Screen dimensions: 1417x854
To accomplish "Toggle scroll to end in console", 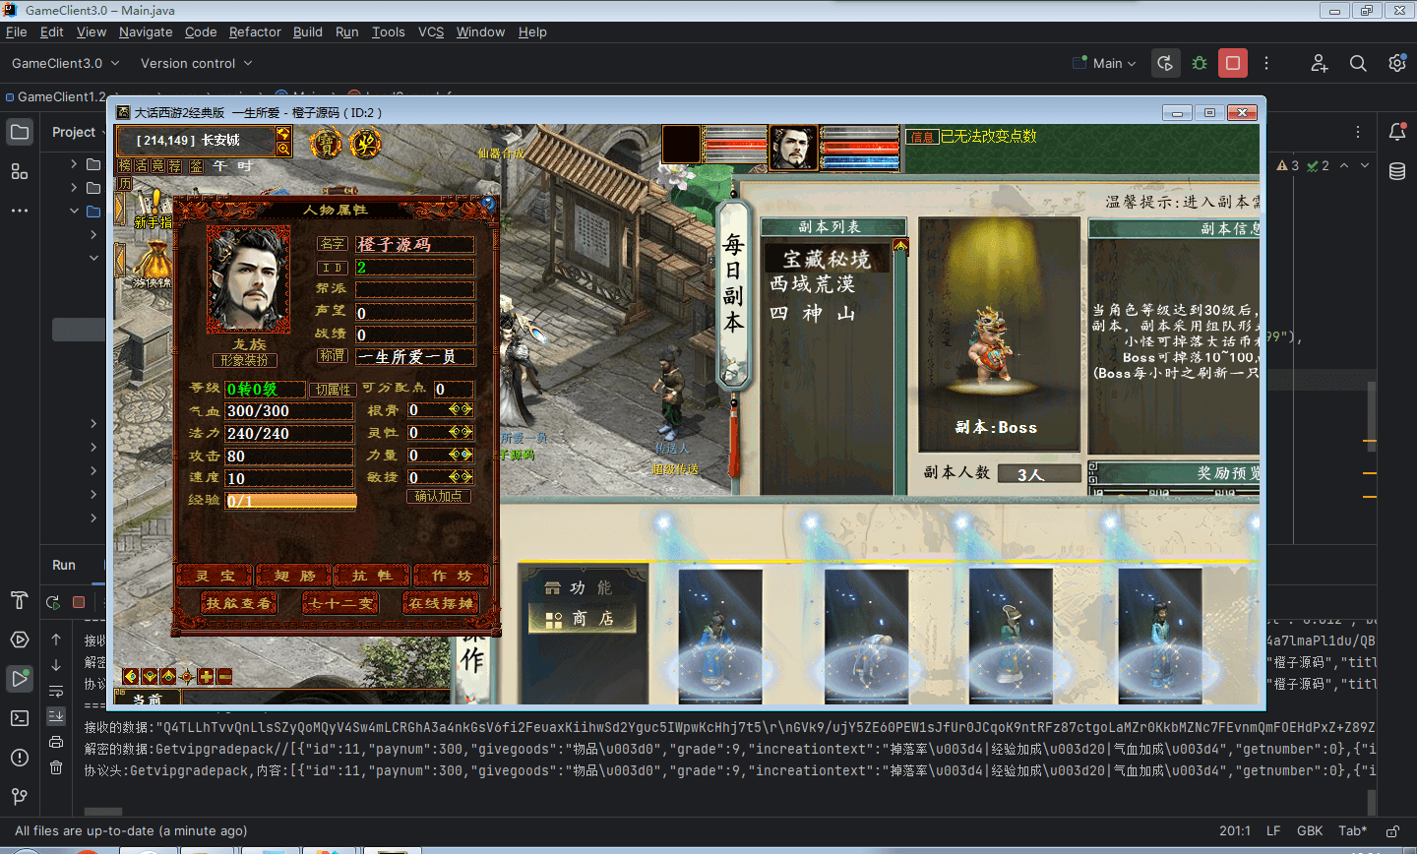I will (56, 716).
